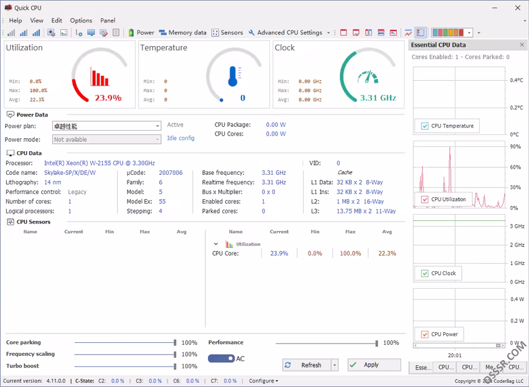This screenshot has width=529, height=387.
Task: Open the Panel menu
Action: coord(108,21)
